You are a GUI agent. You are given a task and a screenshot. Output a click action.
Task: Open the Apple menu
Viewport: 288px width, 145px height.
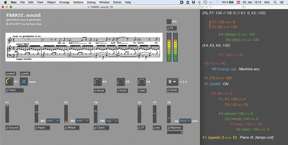tap(5, 2)
